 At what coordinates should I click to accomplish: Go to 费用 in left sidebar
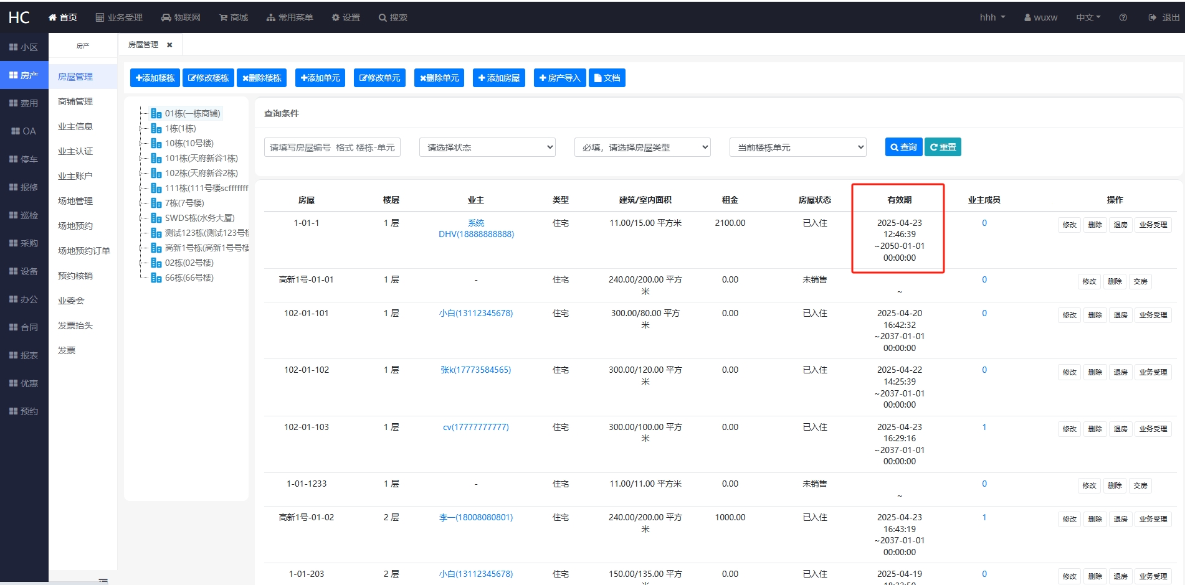24,103
